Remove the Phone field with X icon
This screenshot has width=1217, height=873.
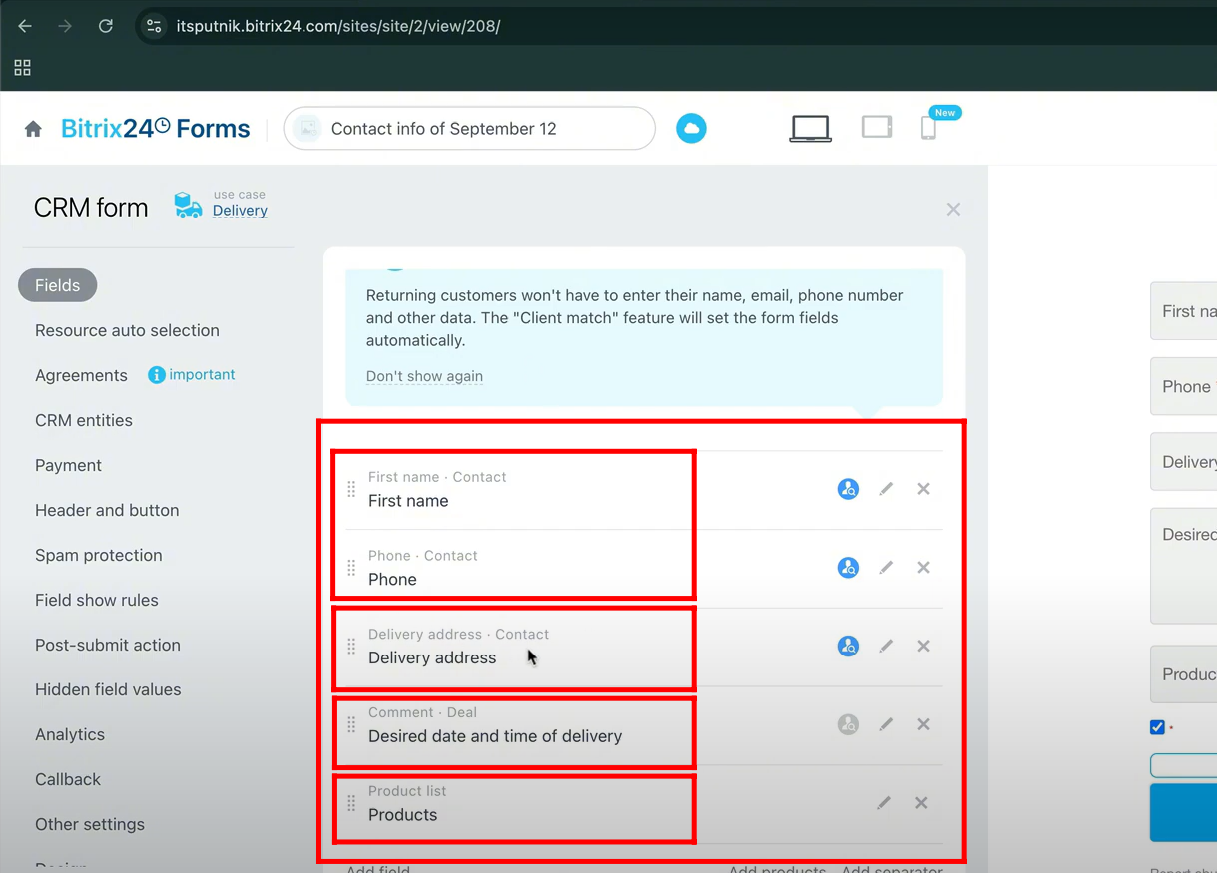923,567
